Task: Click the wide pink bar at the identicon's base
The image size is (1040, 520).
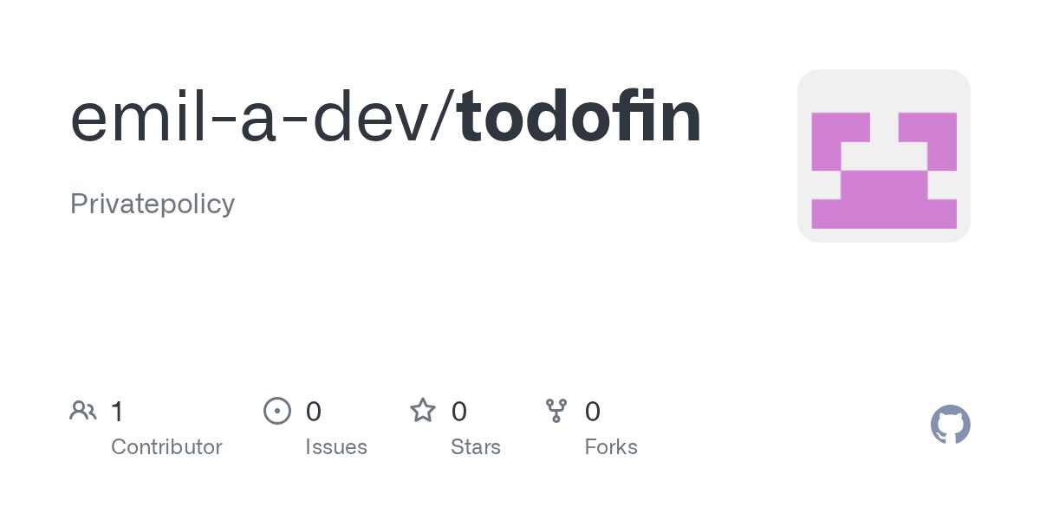Action: [x=883, y=213]
